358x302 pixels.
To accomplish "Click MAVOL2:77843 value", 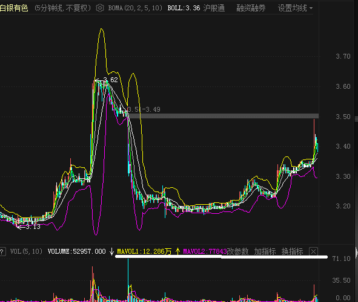I will (205, 251).
